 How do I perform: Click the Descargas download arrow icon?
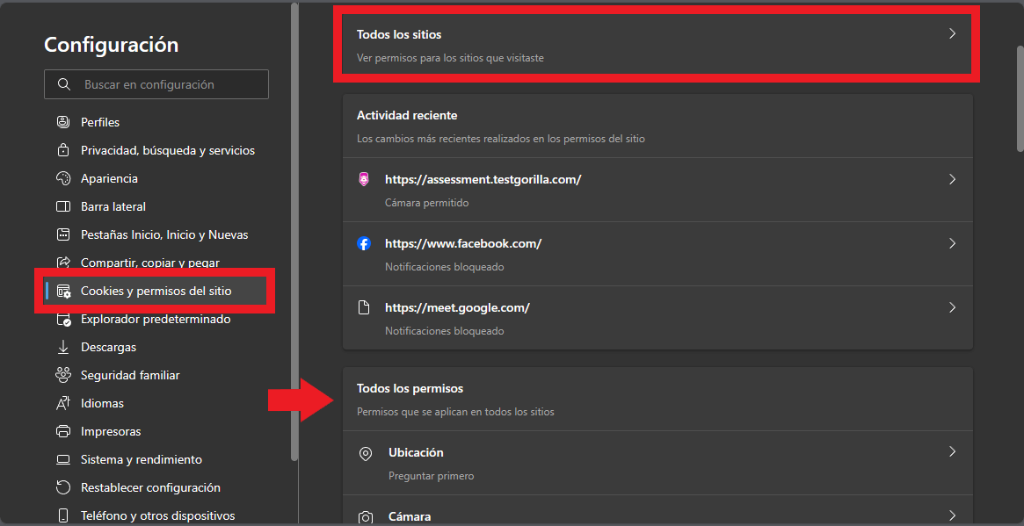point(63,347)
